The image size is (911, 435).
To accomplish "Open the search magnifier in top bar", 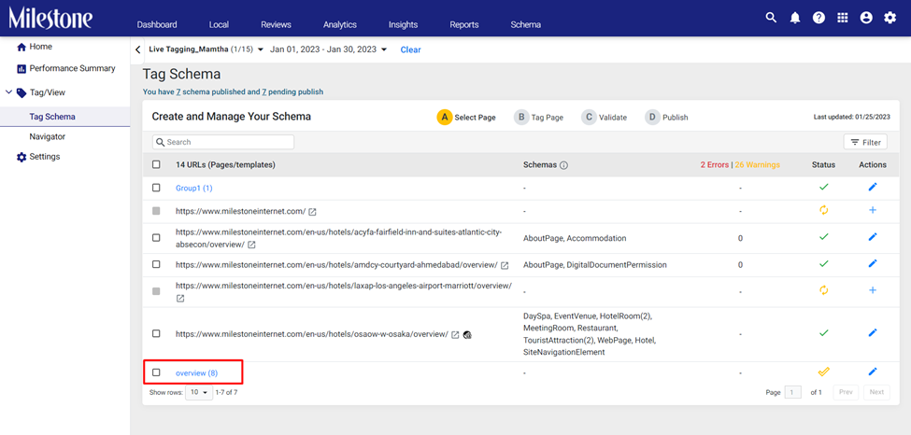I will pos(771,18).
